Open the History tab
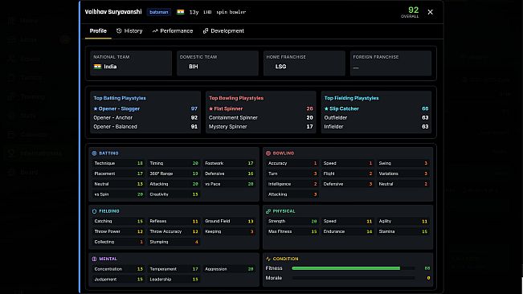Image resolution: width=523 pixels, height=294 pixels. (x=129, y=31)
